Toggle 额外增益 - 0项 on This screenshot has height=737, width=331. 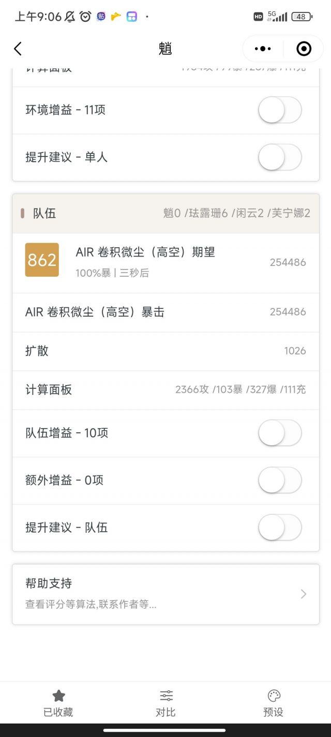(280, 480)
